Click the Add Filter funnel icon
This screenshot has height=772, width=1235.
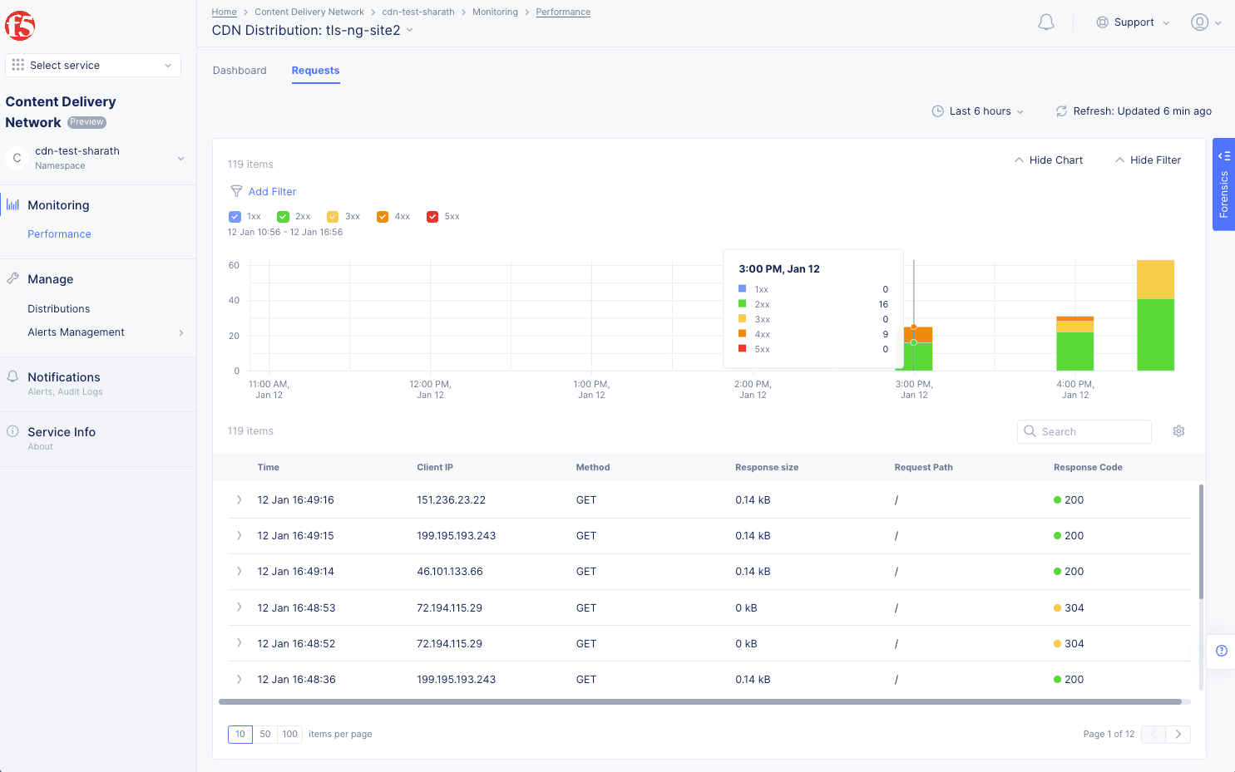[235, 191]
